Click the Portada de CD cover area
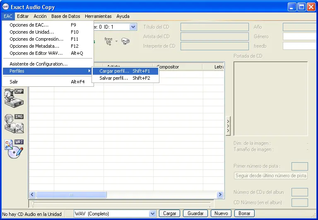Screen dimensions: 318x220 tap(270, 99)
